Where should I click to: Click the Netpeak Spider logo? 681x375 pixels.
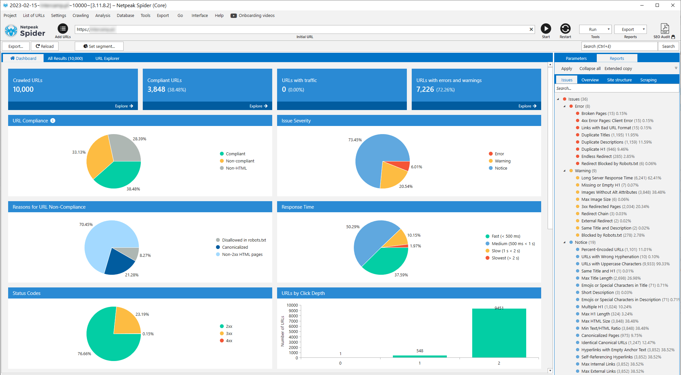click(25, 31)
